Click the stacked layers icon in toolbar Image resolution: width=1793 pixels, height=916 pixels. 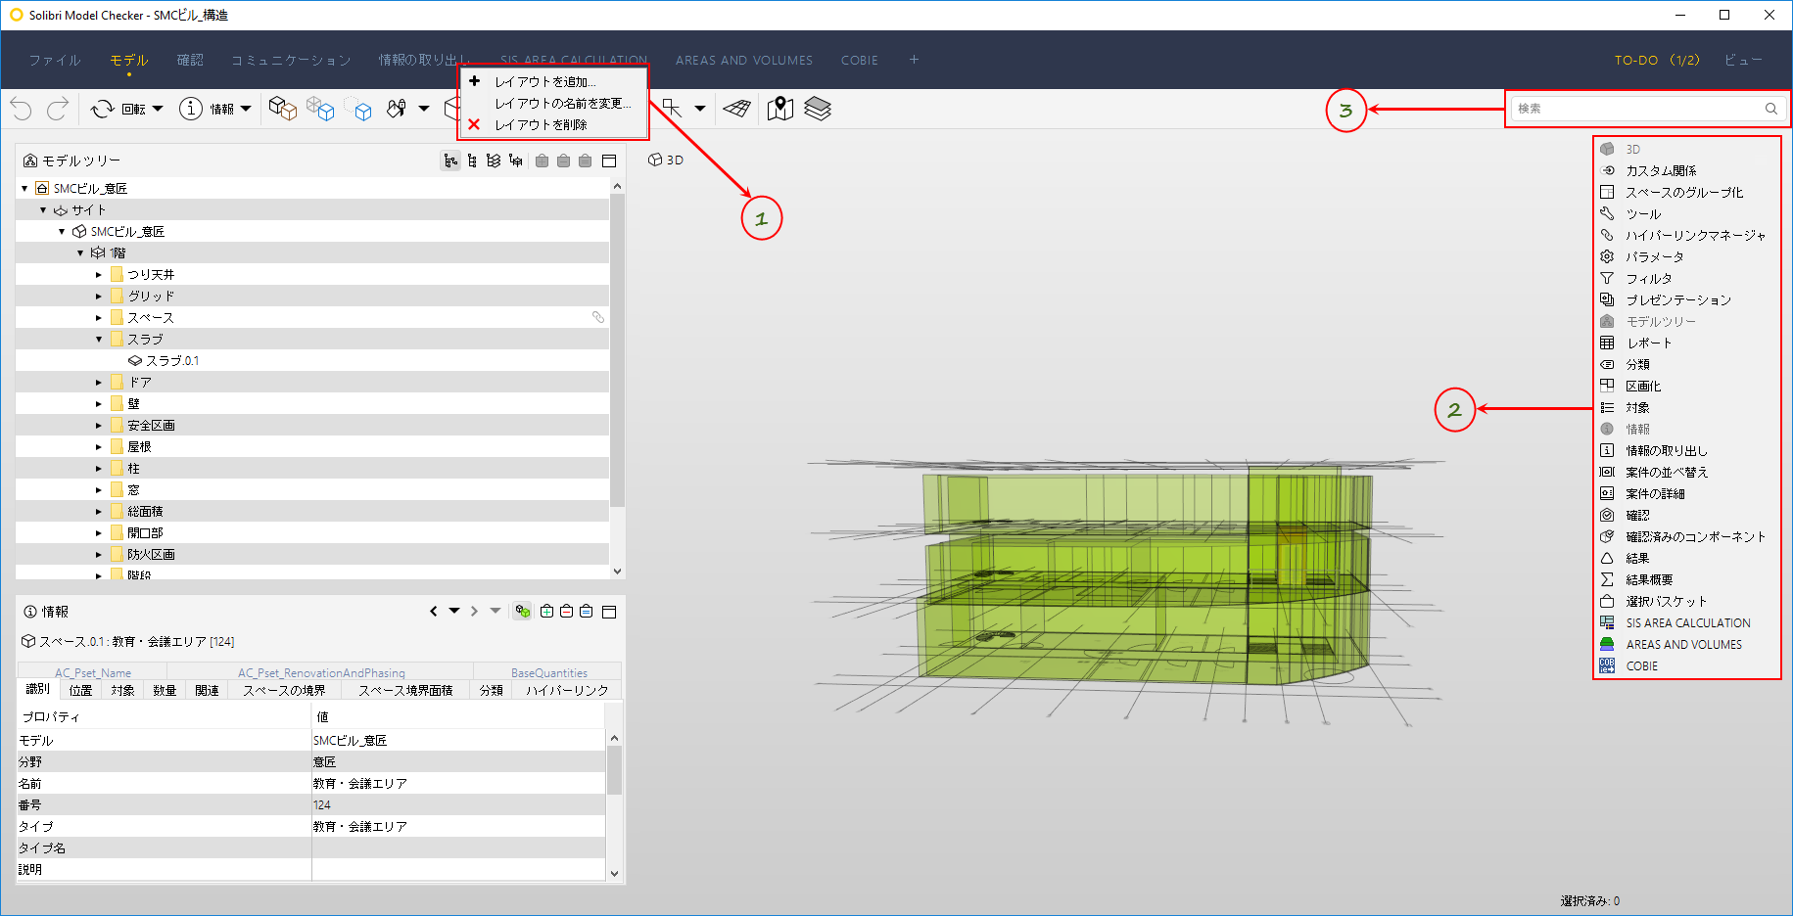pos(818,109)
